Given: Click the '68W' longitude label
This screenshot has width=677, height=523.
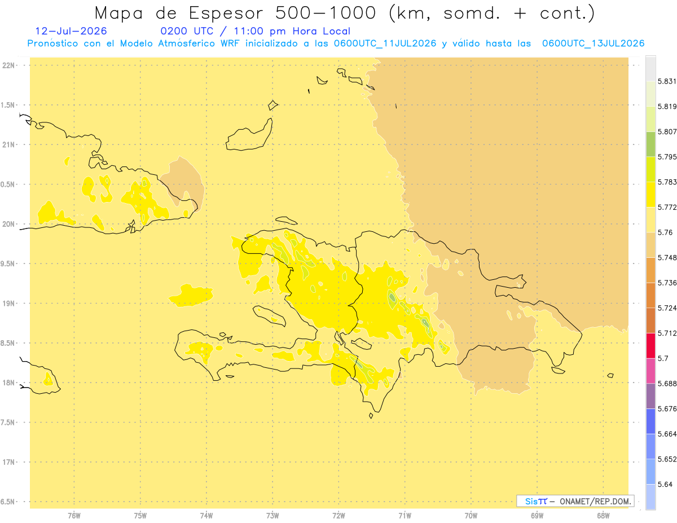Looking at the screenshot, I should point(603,516).
